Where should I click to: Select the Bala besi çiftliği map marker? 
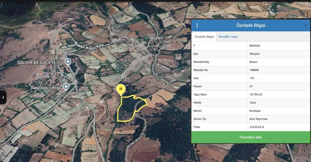(67, 87)
